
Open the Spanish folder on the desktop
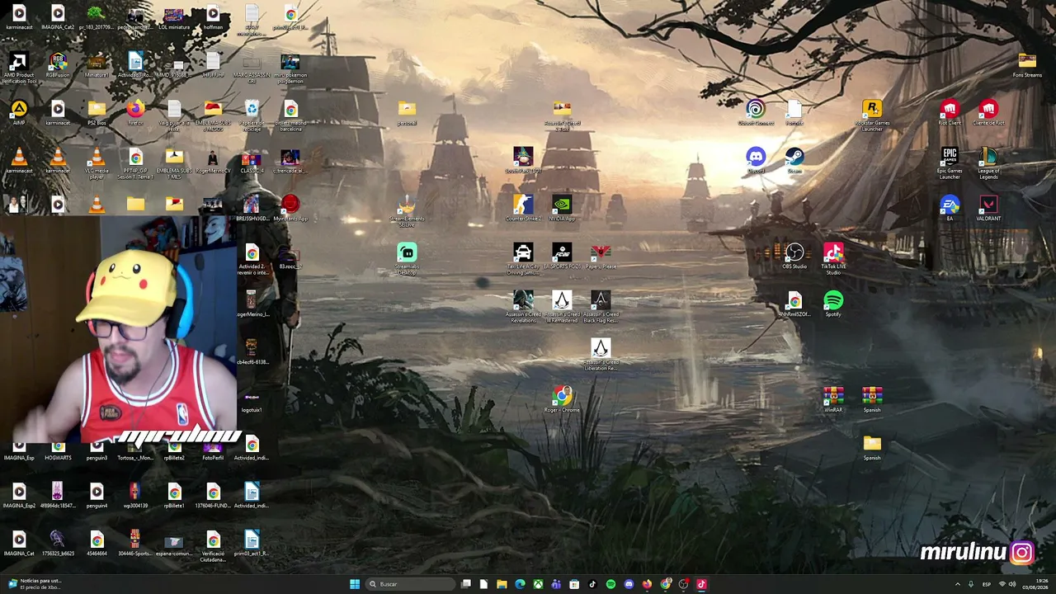872,449
